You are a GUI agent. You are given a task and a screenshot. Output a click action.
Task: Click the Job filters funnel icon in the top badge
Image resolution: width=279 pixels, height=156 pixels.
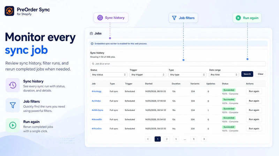click(174, 18)
